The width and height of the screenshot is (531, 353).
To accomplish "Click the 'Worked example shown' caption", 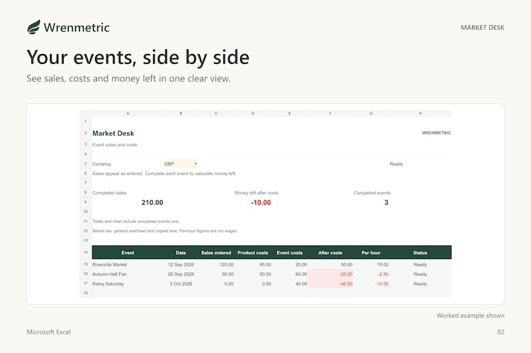I will [470, 316].
